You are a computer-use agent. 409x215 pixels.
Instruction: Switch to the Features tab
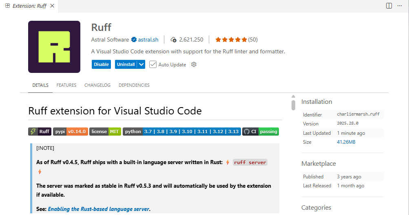click(x=66, y=85)
